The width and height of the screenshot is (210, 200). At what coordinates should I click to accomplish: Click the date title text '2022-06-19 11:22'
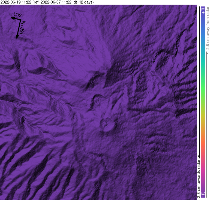16,2
